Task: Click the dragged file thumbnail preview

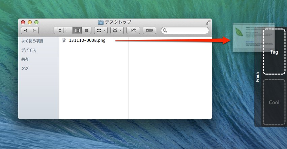Action: [254, 37]
